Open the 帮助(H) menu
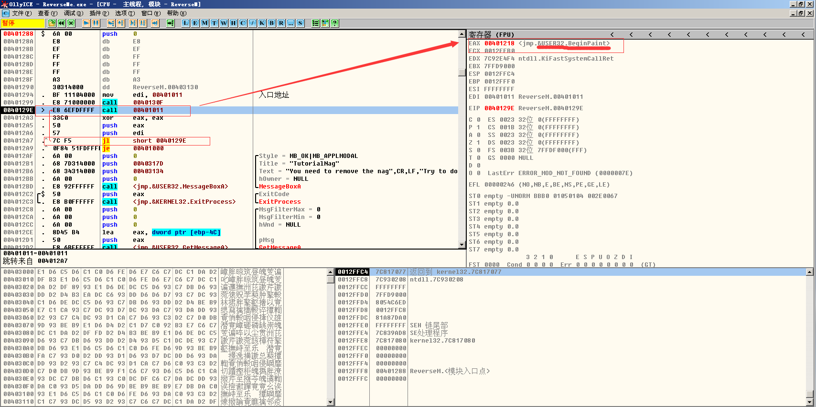 tap(176, 13)
